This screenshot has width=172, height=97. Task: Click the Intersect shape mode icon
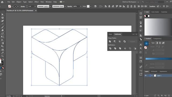tap(120, 41)
